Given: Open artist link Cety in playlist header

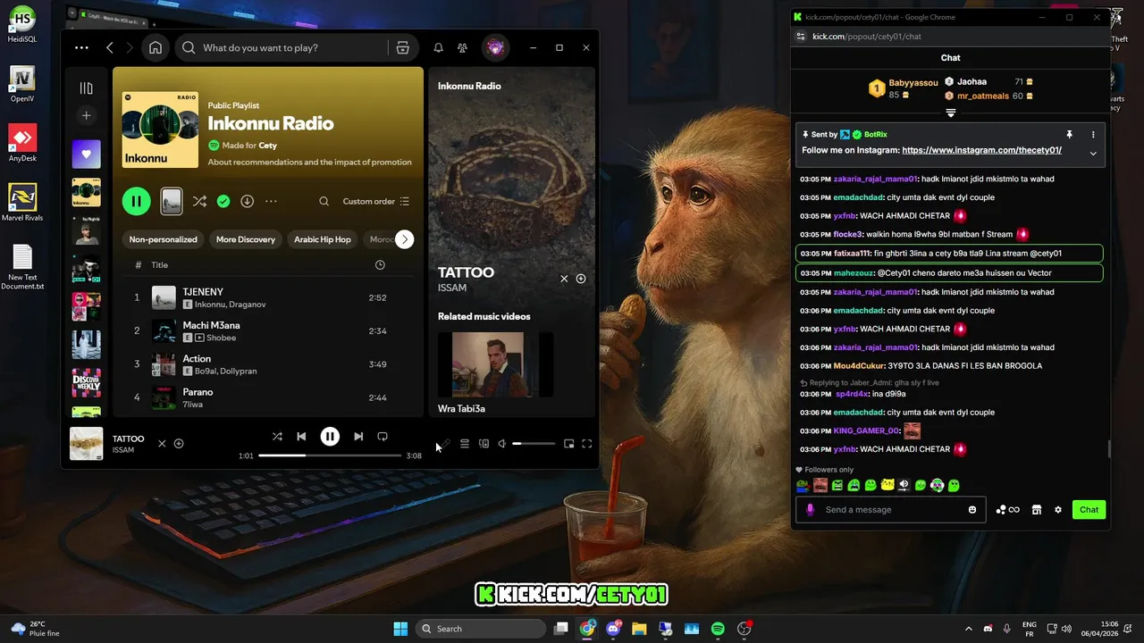Looking at the screenshot, I should (x=267, y=146).
